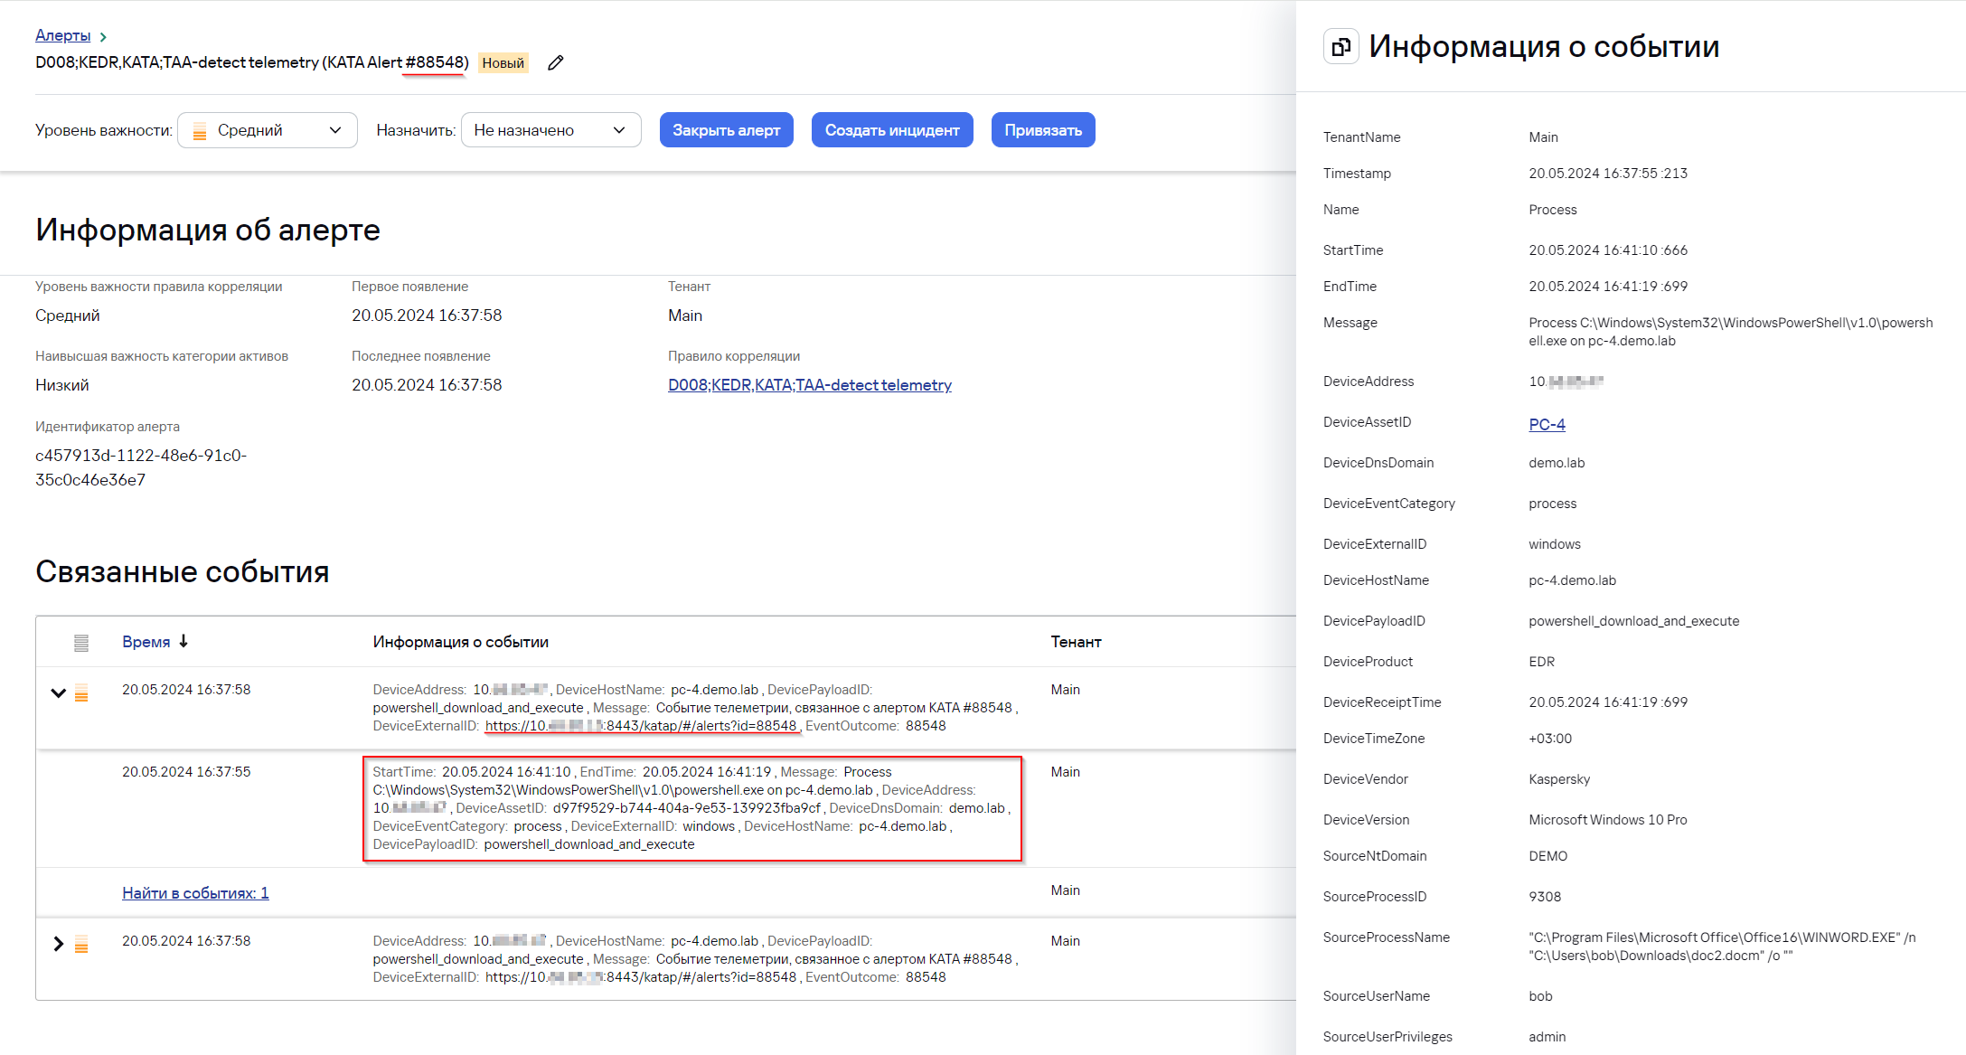This screenshot has height=1055, width=1966.
Task: Collapse the first expanded 16:37:58 event row
Action: click(x=59, y=693)
